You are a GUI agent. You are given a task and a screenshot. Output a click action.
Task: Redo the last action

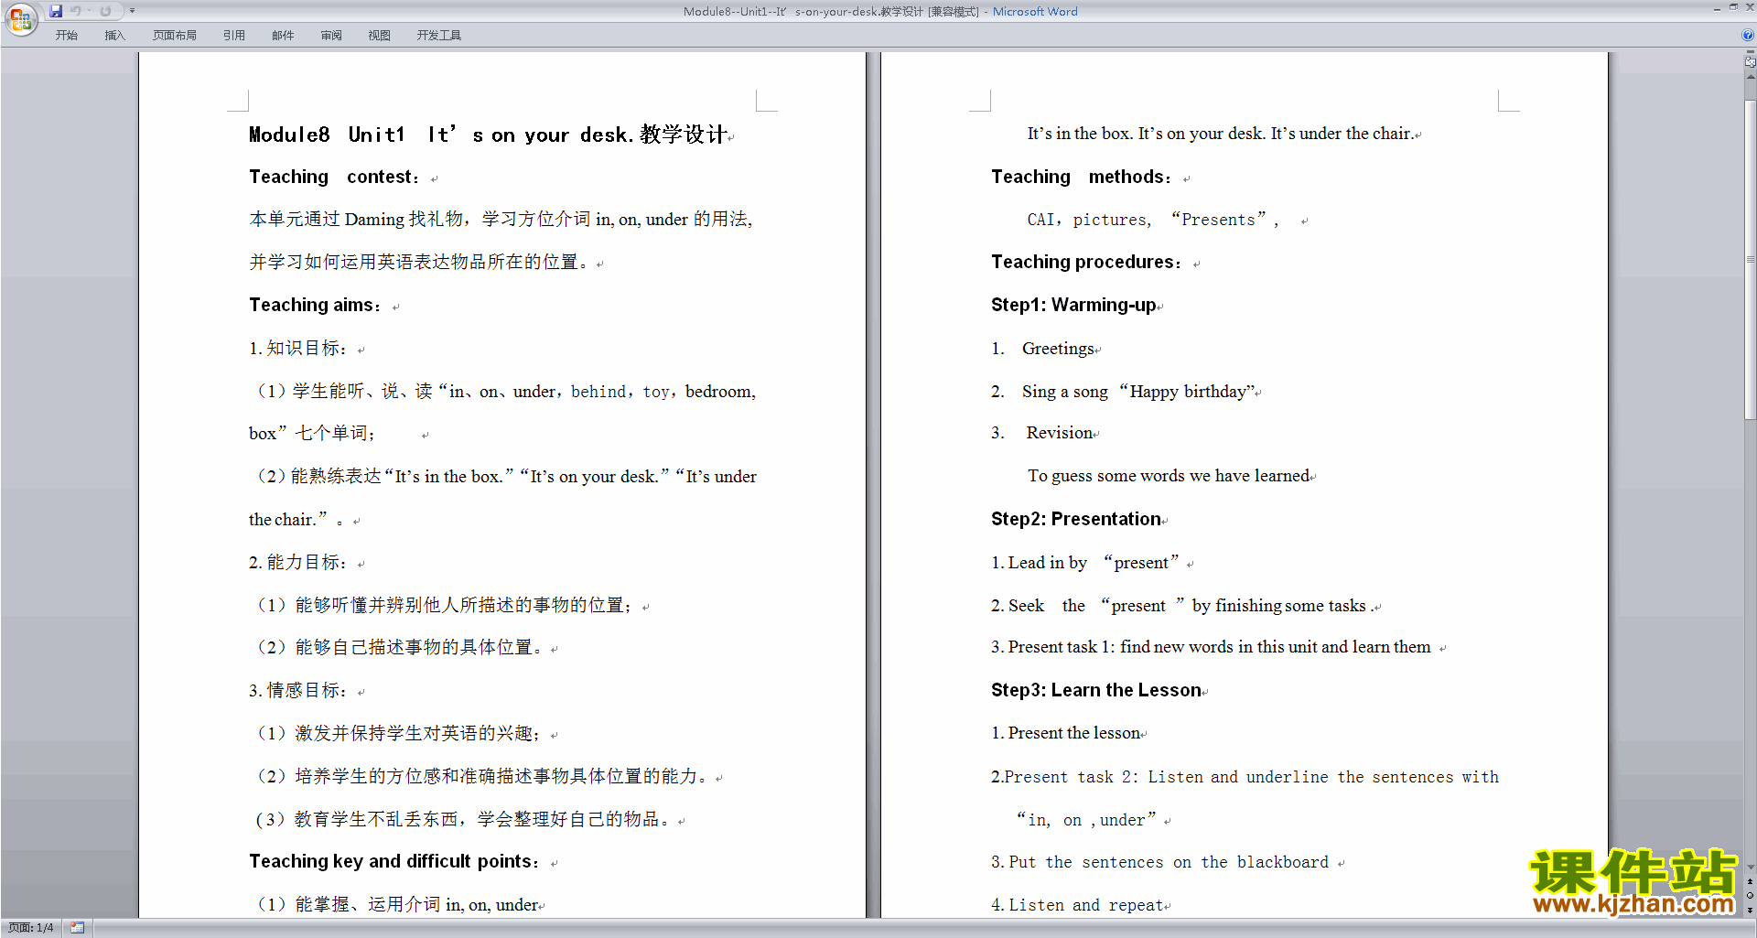click(x=105, y=11)
